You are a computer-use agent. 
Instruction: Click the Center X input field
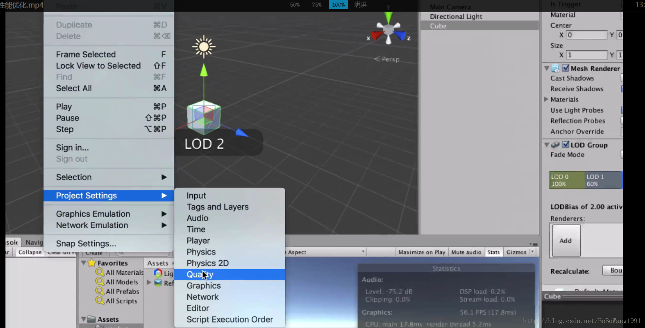pyautogui.click(x=586, y=35)
